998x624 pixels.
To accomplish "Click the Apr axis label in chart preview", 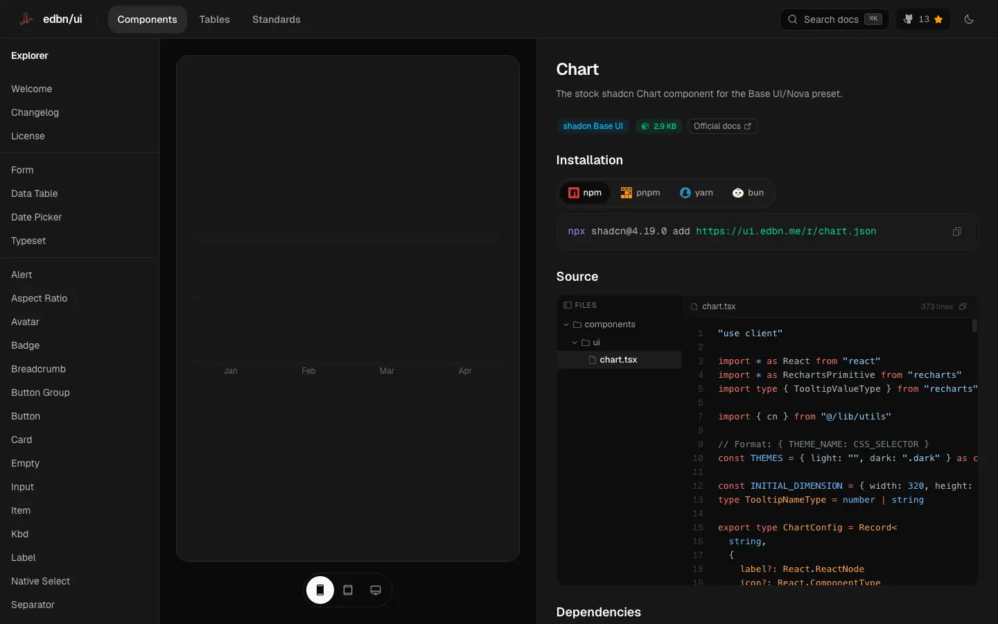I will click(465, 371).
